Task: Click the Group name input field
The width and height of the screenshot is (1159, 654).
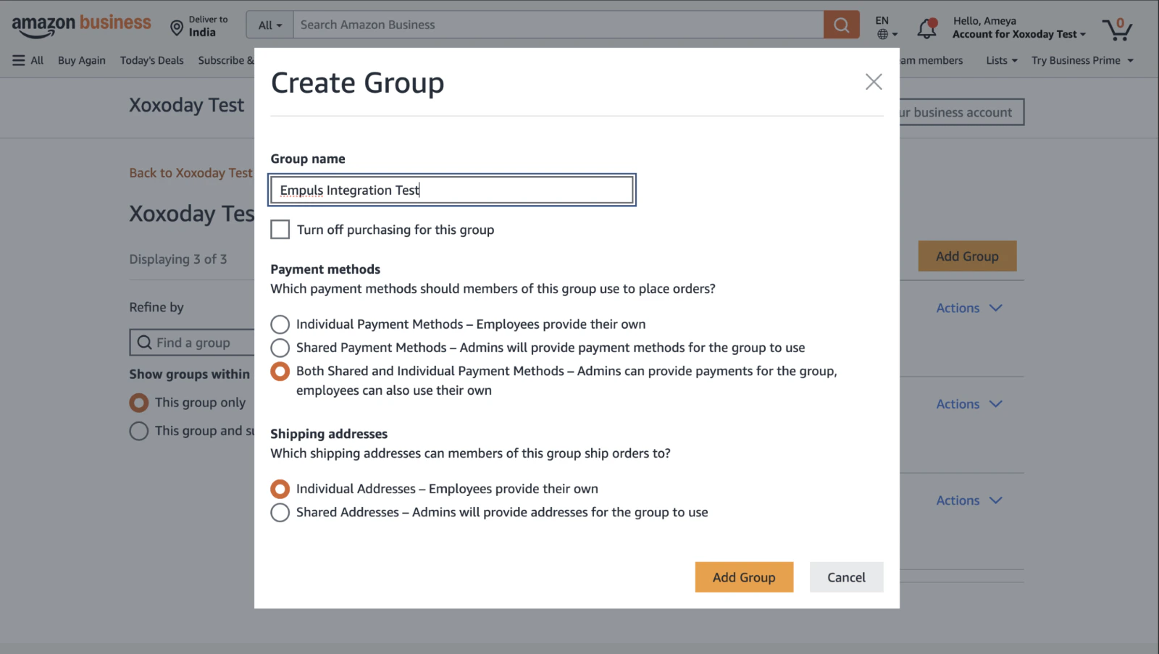Action: [x=452, y=190]
